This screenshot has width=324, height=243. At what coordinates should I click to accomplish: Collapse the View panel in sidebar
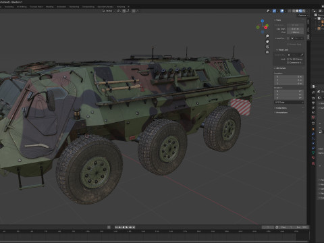click(x=277, y=20)
